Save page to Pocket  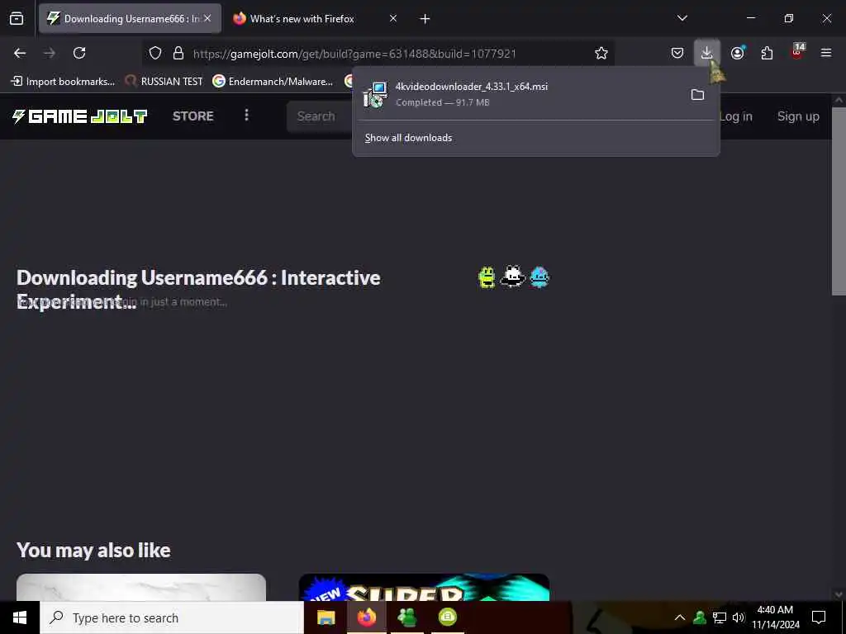click(x=677, y=53)
